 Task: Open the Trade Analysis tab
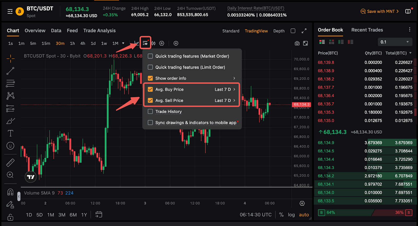tap(99, 31)
